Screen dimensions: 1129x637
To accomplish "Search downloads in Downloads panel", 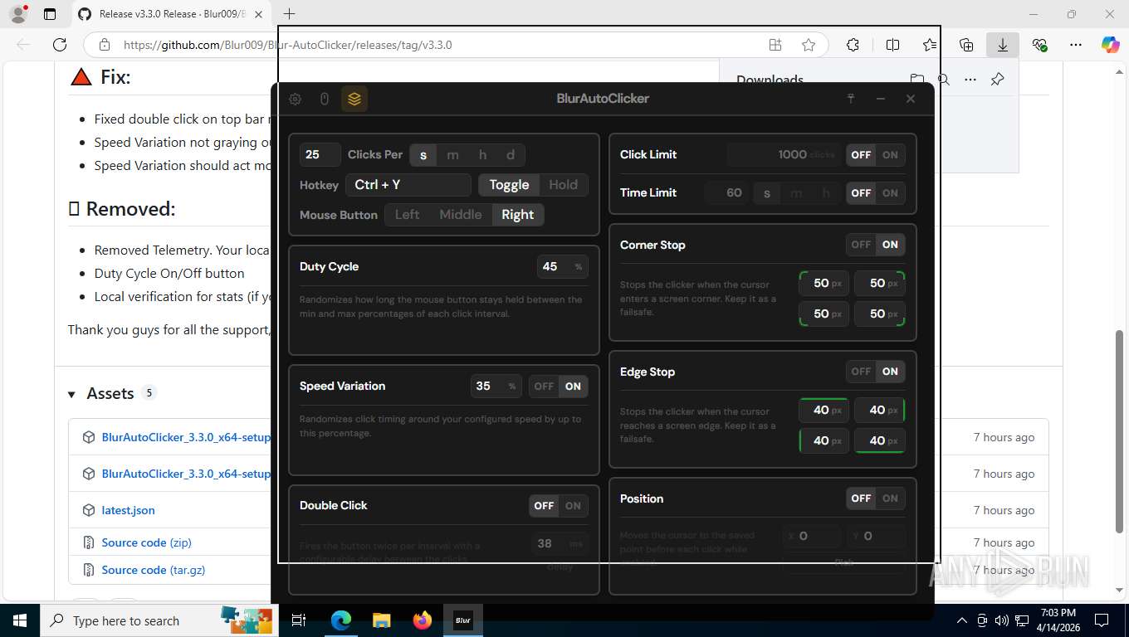I will pyautogui.click(x=944, y=80).
